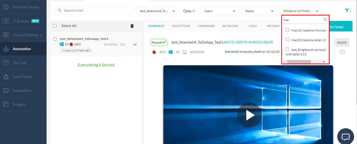This screenshot has height=144, width=357.
Task: Click Firefox logo in test list row
Action: (x=71, y=44)
